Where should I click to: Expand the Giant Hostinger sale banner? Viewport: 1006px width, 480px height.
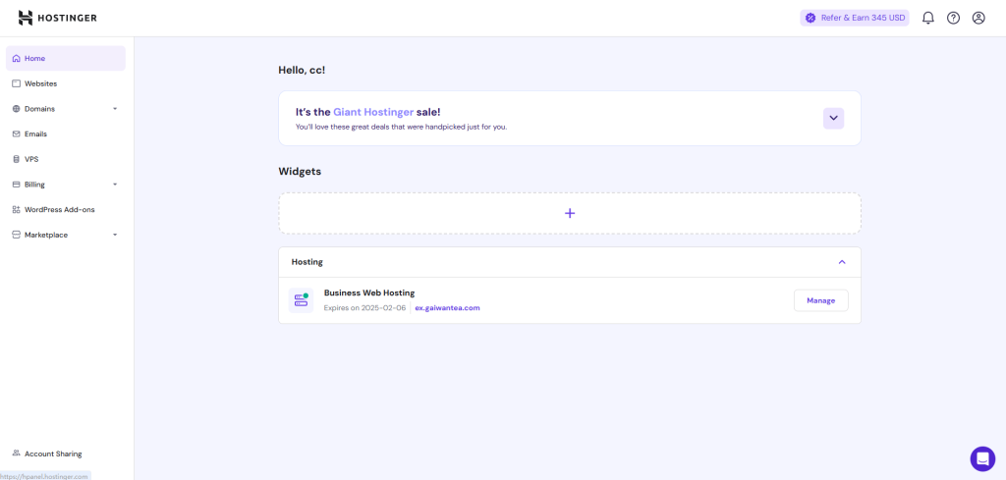click(x=833, y=118)
